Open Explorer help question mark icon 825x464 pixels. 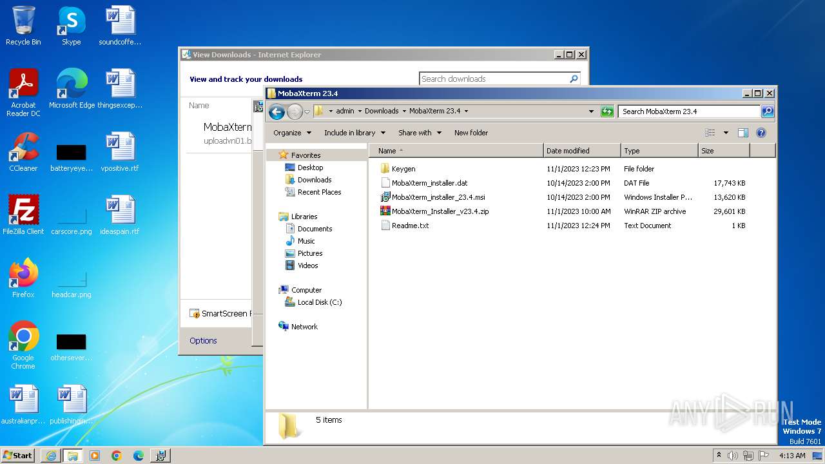761,133
